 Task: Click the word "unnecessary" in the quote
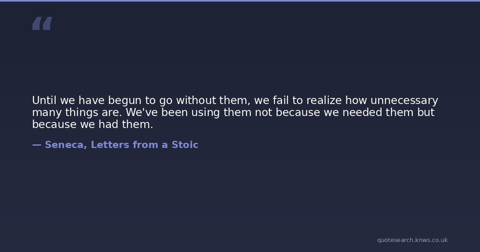(x=404, y=100)
